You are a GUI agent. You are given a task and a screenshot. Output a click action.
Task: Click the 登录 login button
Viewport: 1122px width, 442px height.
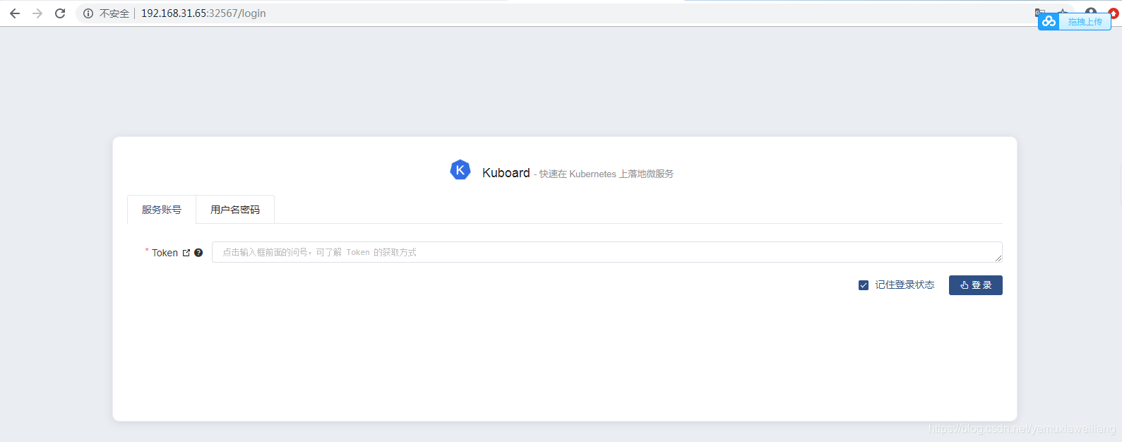pyautogui.click(x=976, y=285)
